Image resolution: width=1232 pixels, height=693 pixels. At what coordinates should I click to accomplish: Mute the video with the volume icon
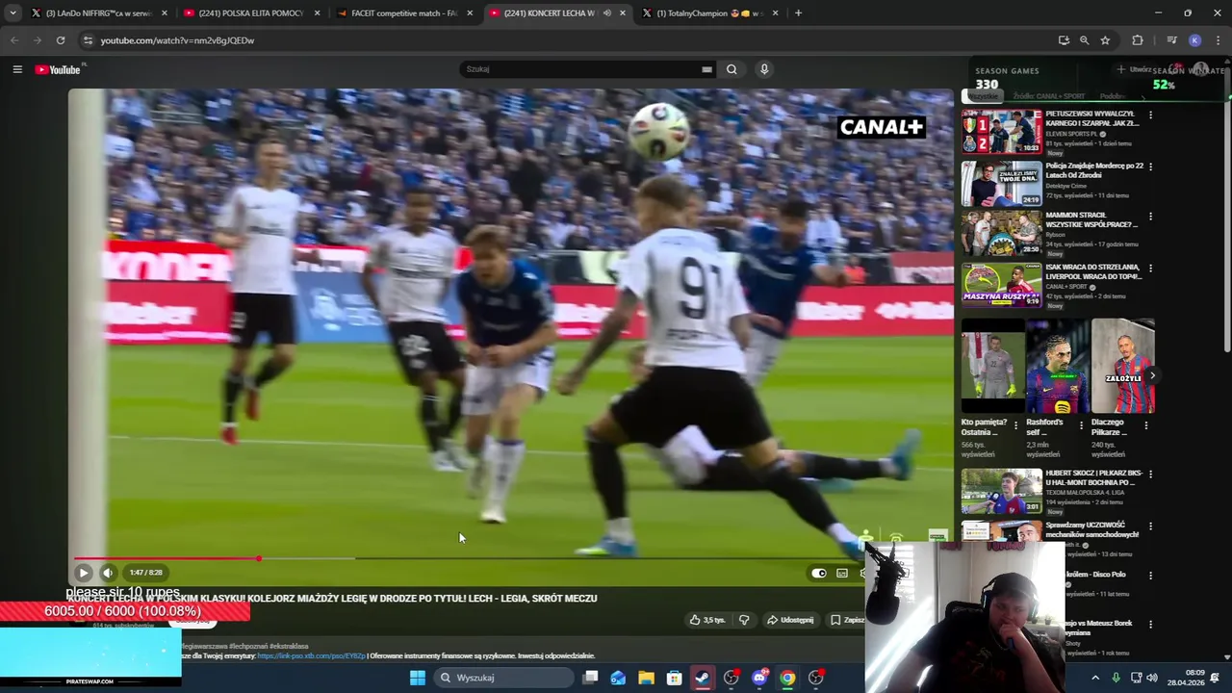point(108,573)
